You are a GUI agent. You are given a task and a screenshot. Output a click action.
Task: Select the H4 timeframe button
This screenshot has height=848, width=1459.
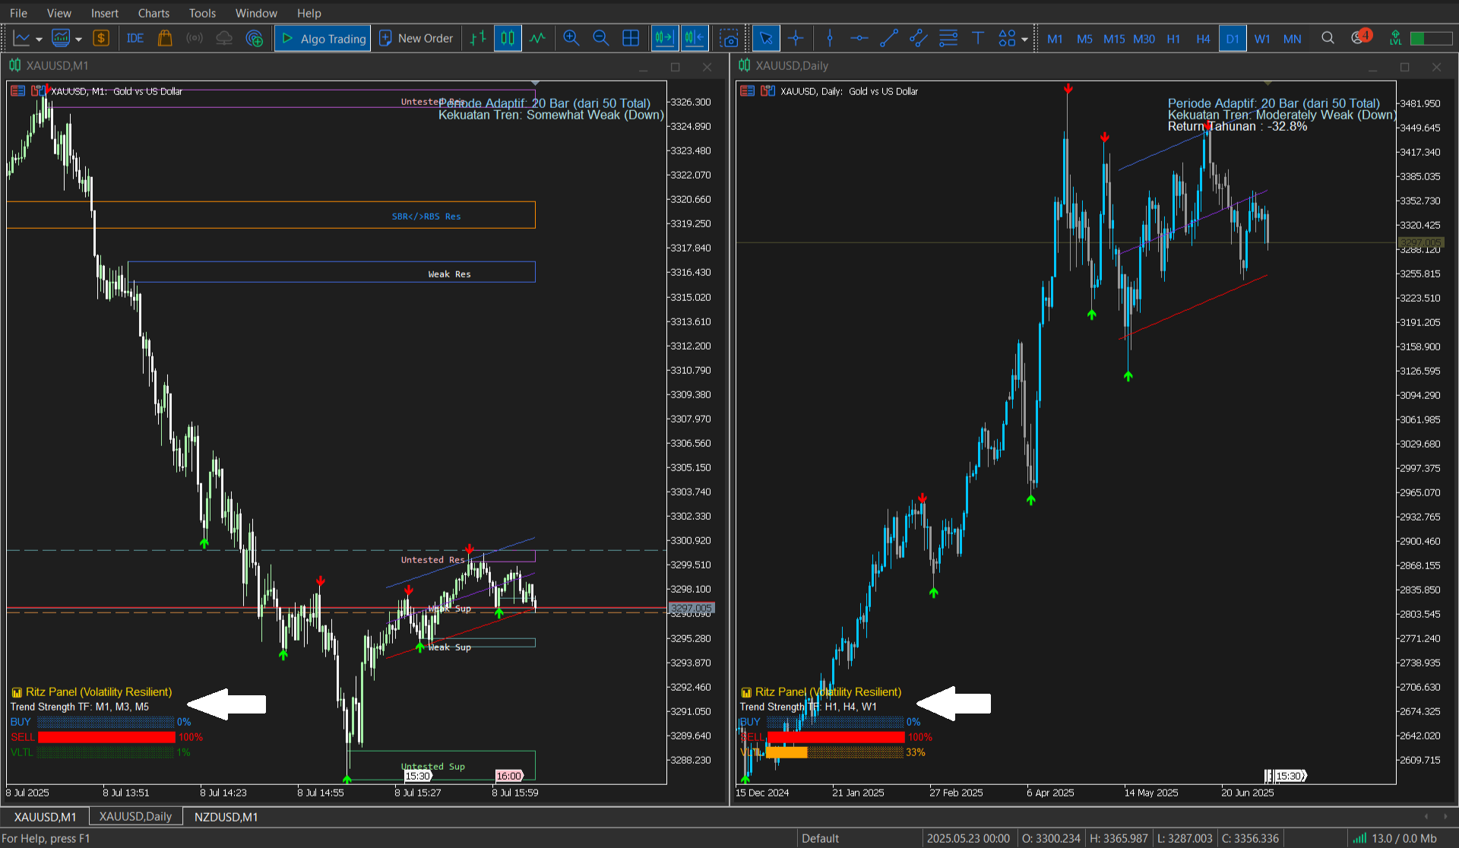[1203, 39]
